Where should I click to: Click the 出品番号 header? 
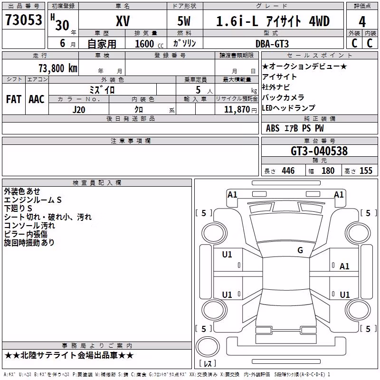(x=23, y=6)
